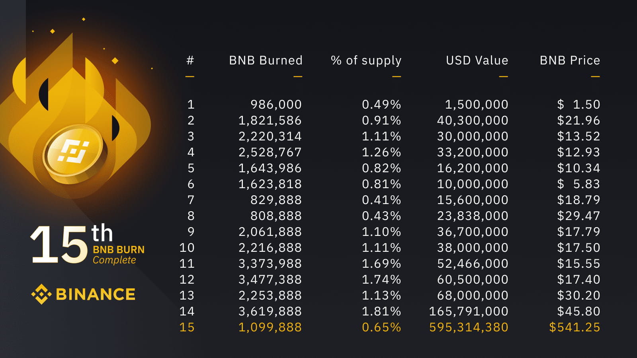Click the italic Complete text
Image resolution: width=637 pixels, height=358 pixels.
[x=115, y=260]
